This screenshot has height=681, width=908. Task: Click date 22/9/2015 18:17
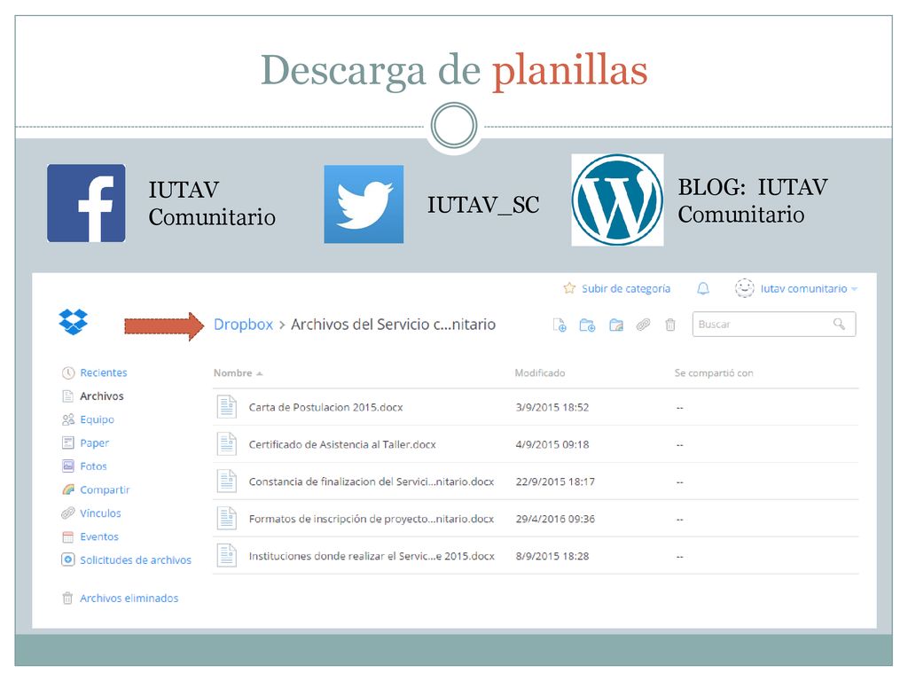click(x=555, y=481)
